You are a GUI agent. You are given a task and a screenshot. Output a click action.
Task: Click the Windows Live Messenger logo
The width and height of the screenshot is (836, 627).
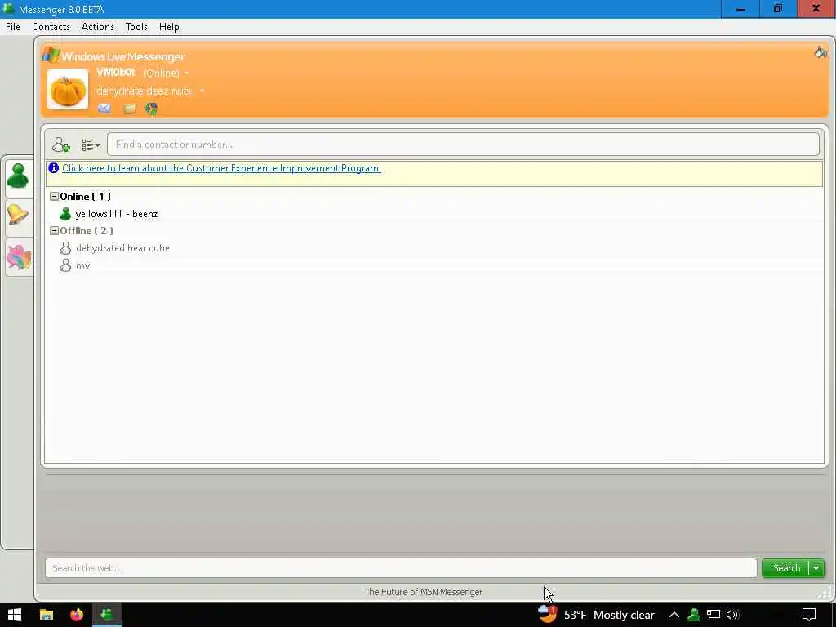tap(114, 56)
